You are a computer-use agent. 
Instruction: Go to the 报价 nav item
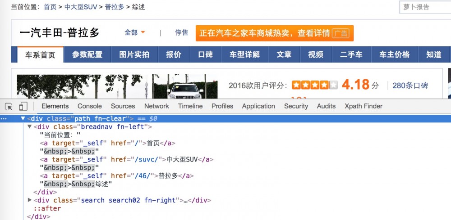(174, 54)
